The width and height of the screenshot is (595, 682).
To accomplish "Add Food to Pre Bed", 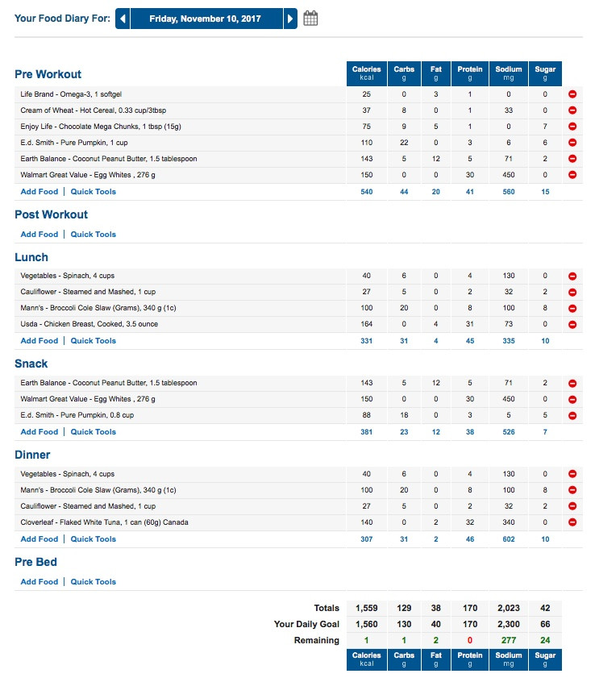I will pos(40,582).
